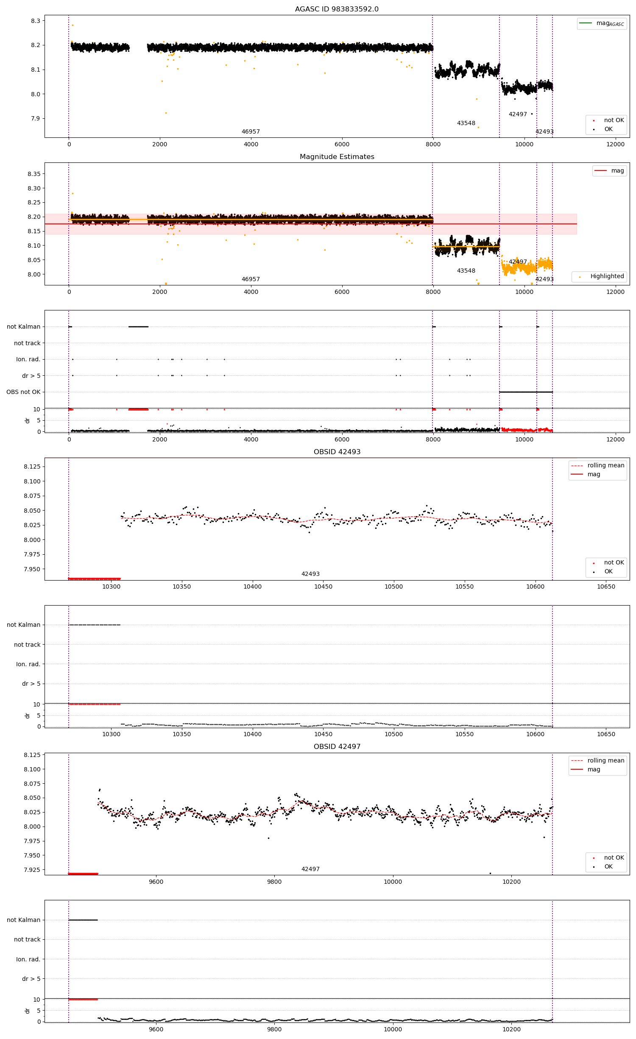This screenshot has width=636, height=1039.
Task: Click '42497' annotation in Magnitude Estimates plot
Action: pos(518,262)
